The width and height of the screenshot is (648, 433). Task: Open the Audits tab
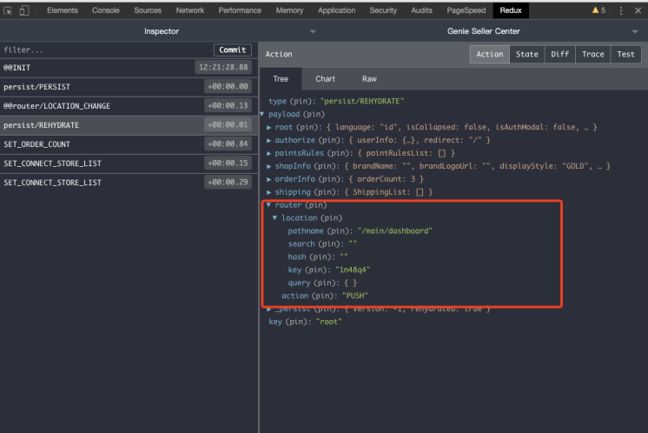tap(421, 10)
